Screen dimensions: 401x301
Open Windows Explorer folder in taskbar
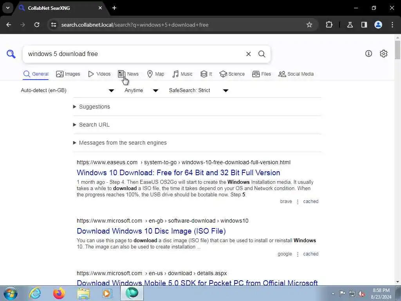83,293
